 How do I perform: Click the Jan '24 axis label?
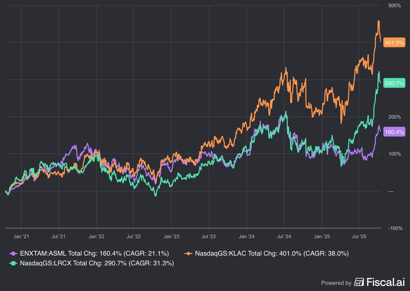[247, 236]
